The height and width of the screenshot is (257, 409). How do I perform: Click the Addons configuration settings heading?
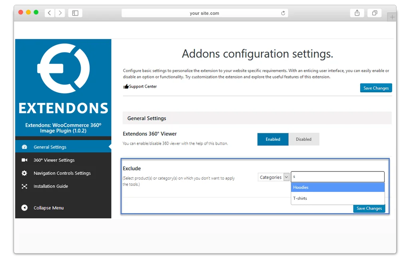pyautogui.click(x=258, y=54)
